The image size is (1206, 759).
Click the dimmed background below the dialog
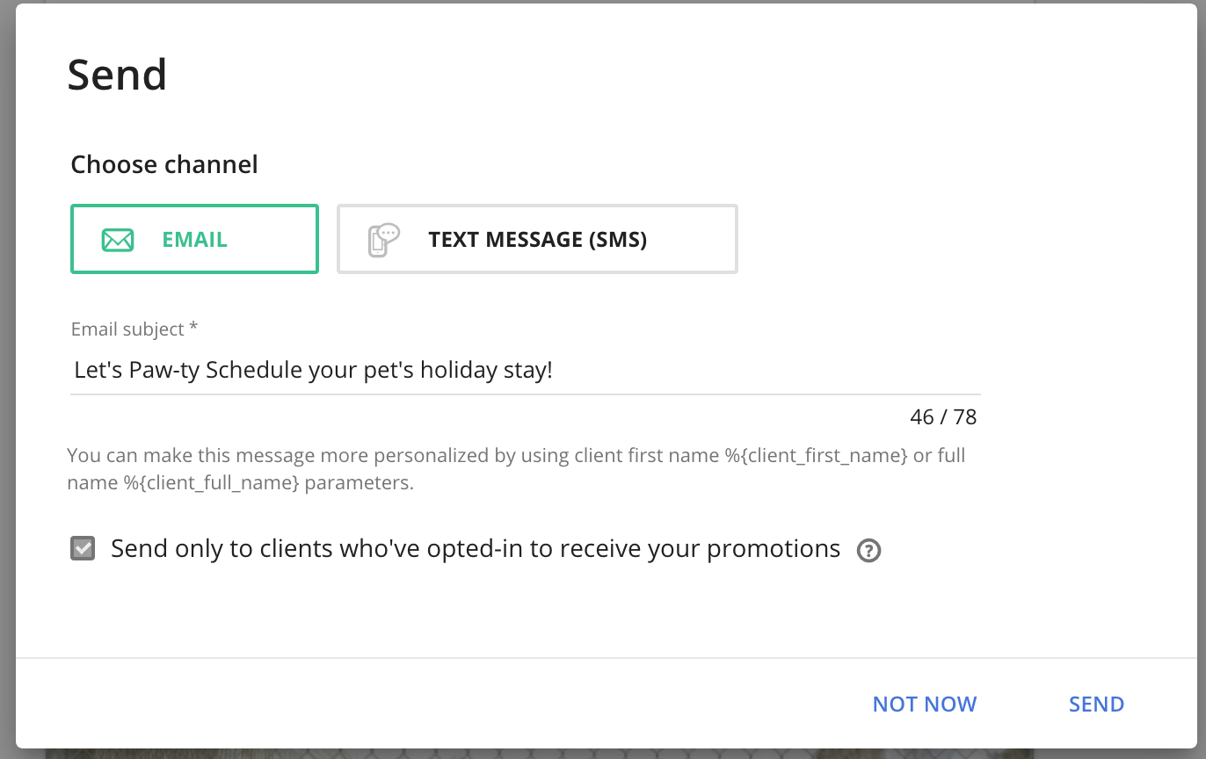[603, 754]
